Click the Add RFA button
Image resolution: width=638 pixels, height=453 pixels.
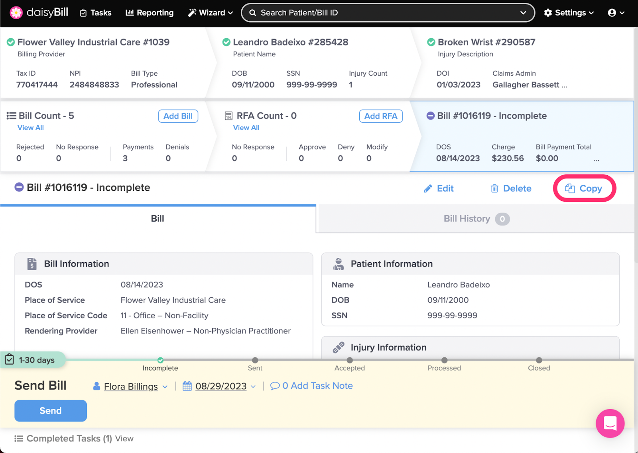pyautogui.click(x=380, y=116)
